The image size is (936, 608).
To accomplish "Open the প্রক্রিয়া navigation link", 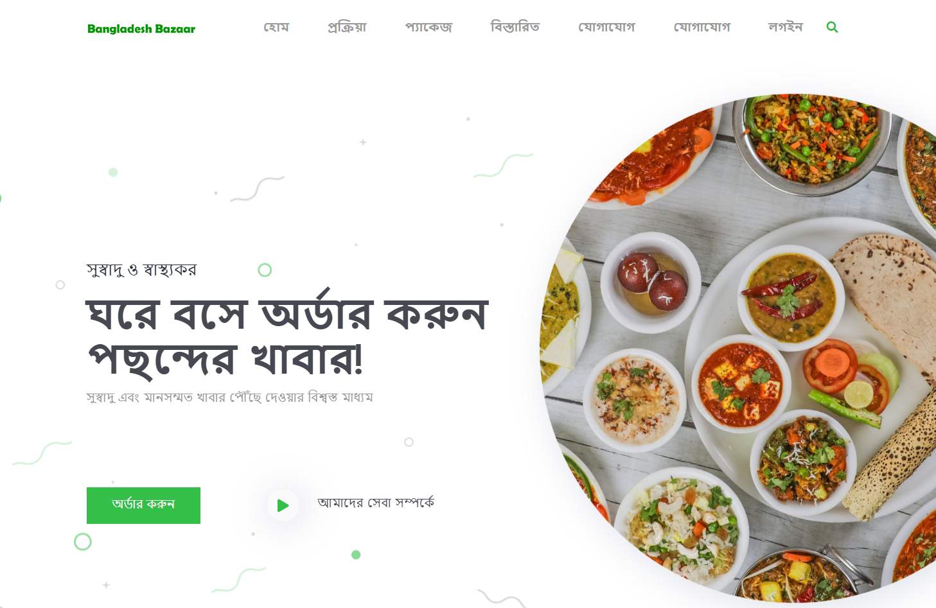I will click(347, 27).
